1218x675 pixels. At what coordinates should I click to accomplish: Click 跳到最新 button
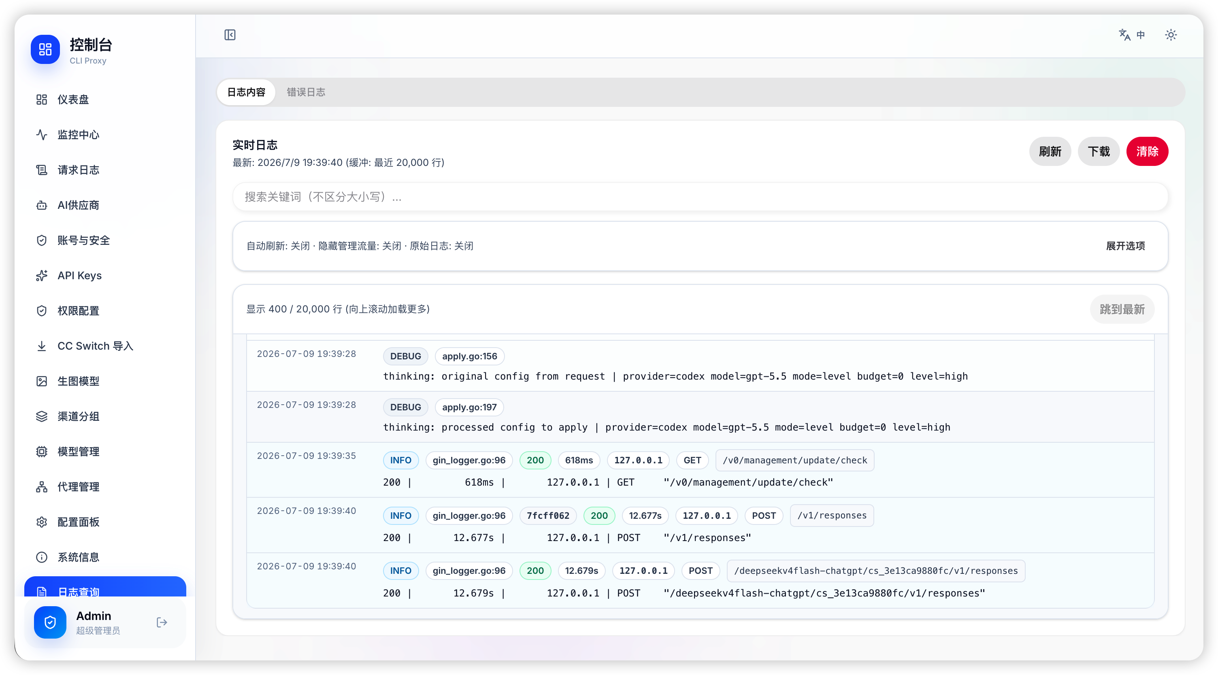pyautogui.click(x=1122, y=309)
